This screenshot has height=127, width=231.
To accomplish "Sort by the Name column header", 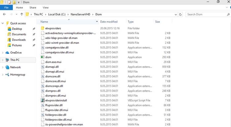I will 44,22.
